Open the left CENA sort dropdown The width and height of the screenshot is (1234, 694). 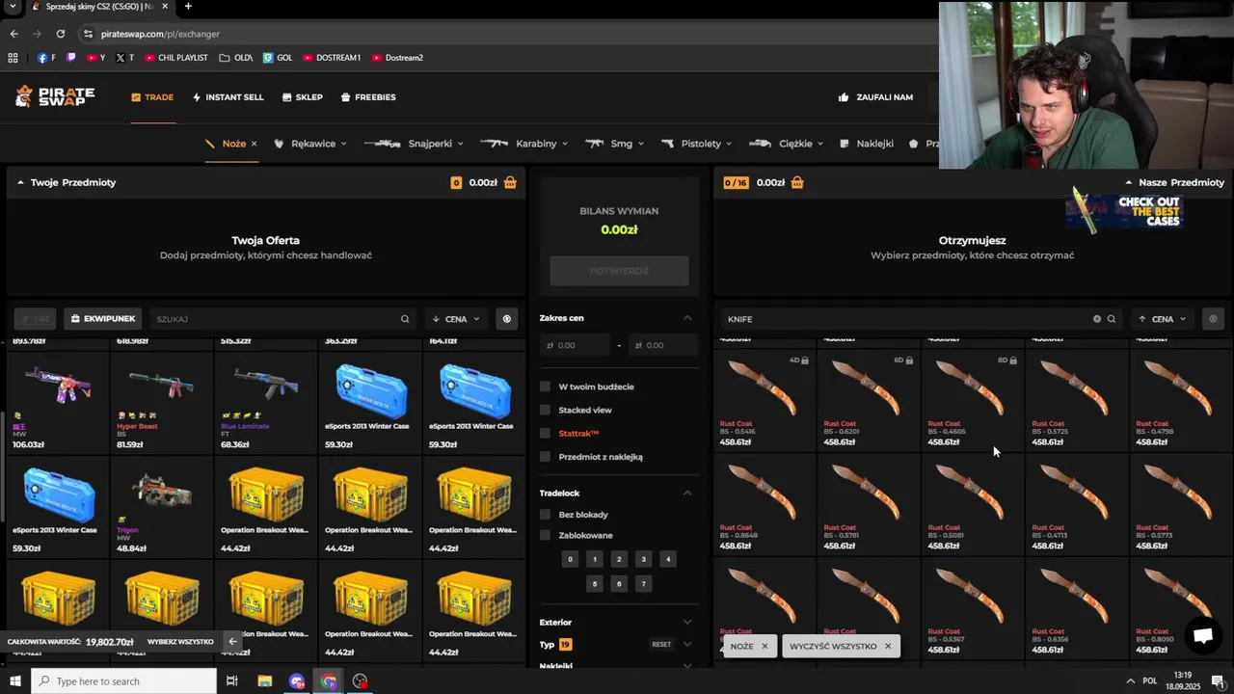[456, 319]
